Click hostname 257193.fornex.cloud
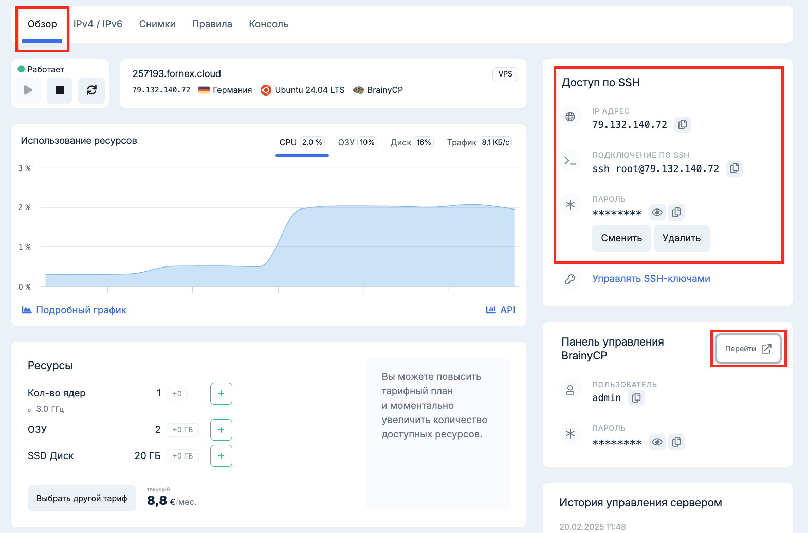Viewport: 808px width, 533px height. click(177, 73)
